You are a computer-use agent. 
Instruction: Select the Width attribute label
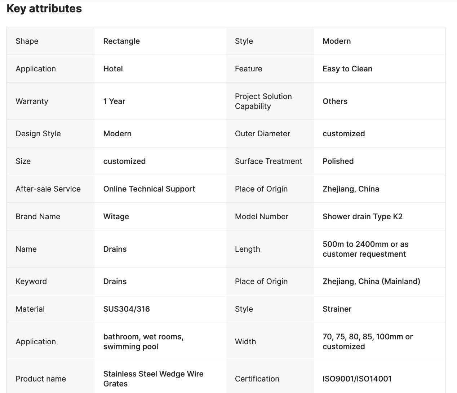pos(245,341)
